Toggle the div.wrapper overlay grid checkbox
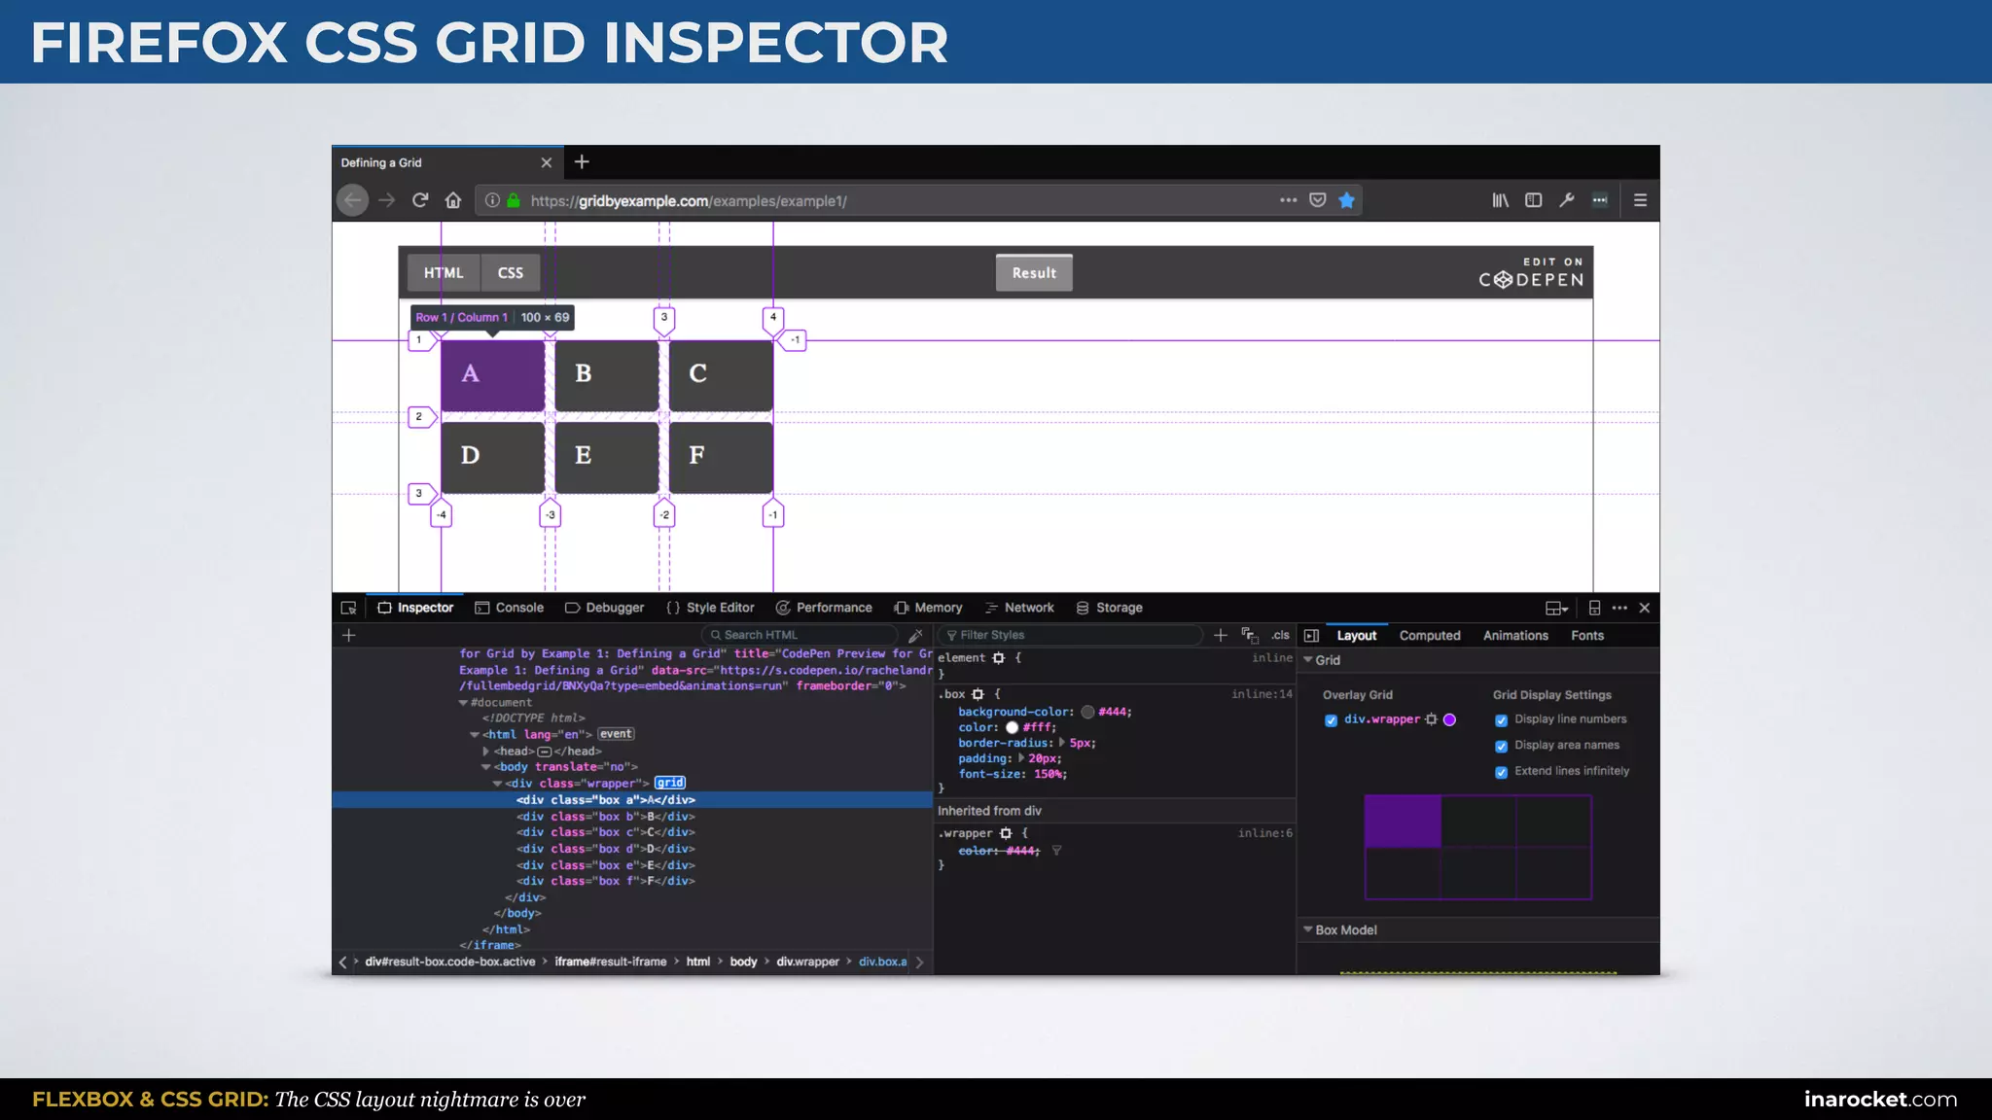 tap(1331, 720)
